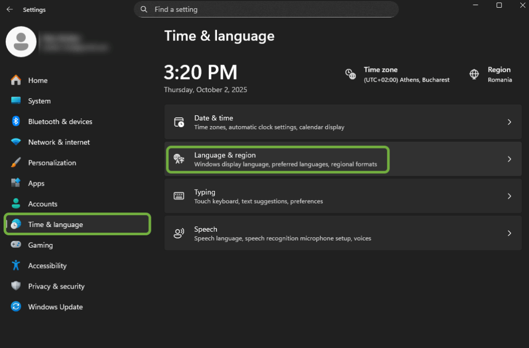Click the Windows Update sync icon

click(16, 307)
